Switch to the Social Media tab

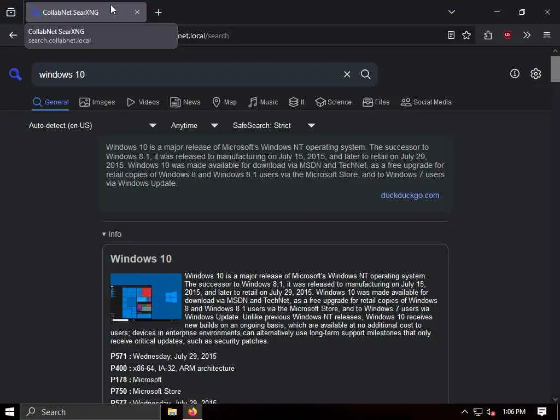426,102
